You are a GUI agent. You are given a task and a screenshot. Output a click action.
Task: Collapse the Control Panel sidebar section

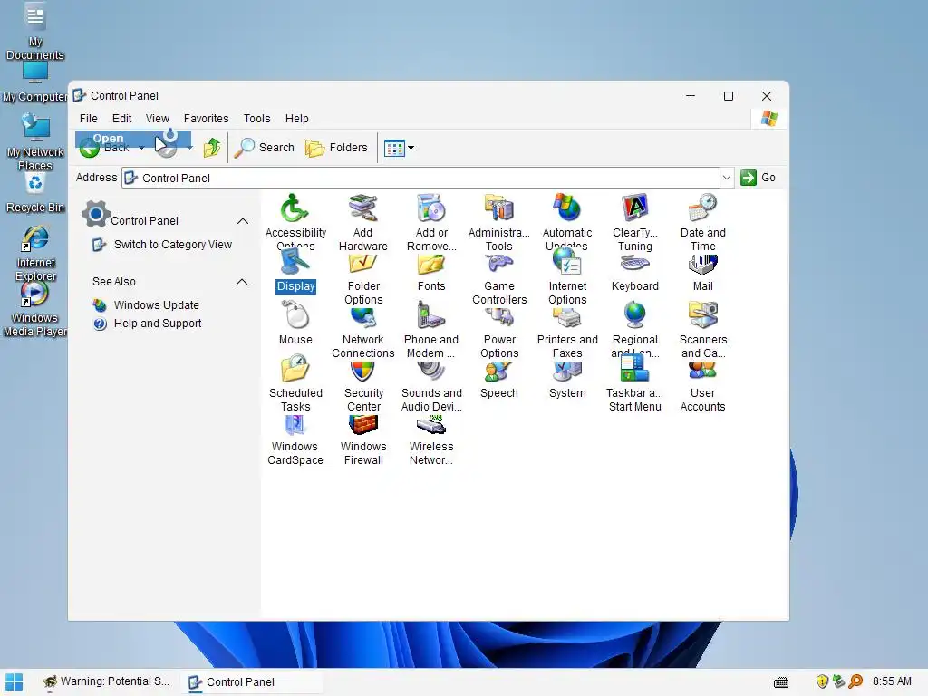pyautogui.click(x=242, y=221)
